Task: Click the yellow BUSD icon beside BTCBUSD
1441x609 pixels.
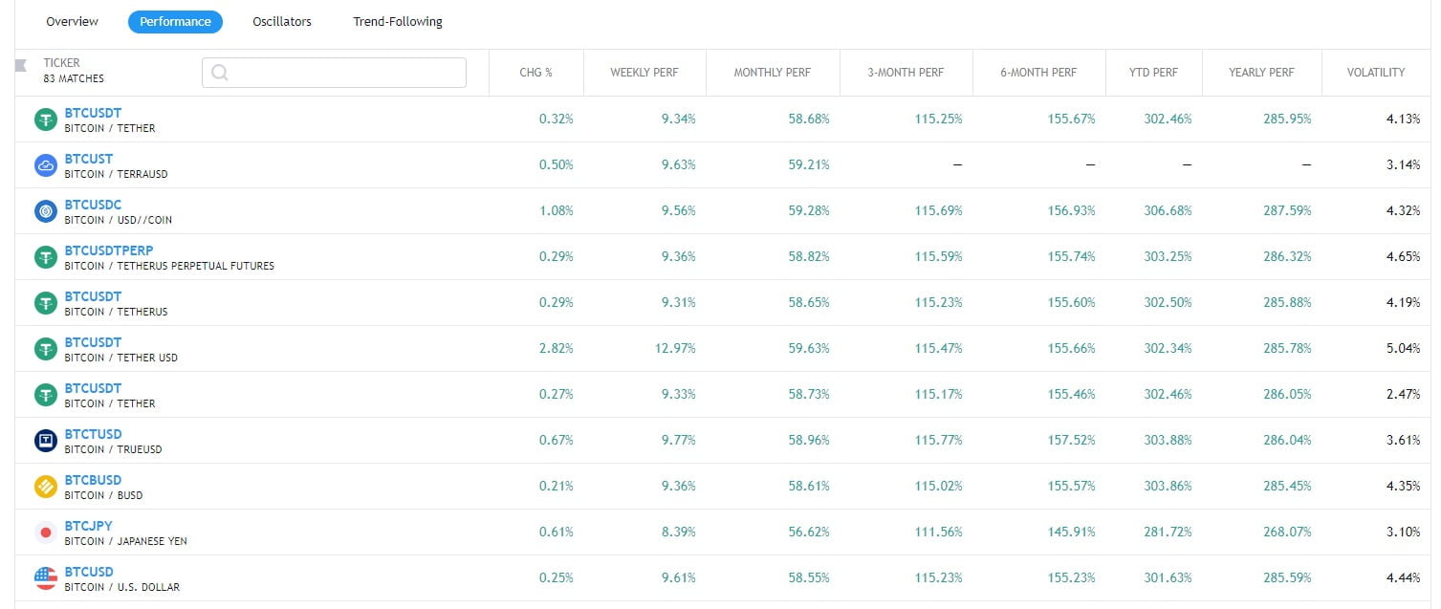Action: point(46,487)
